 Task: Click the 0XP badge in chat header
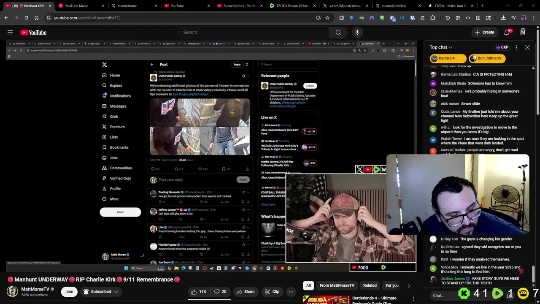[x=502, y=47]
